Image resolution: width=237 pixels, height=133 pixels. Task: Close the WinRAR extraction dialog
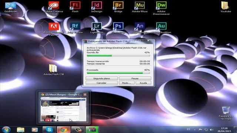click(x=148, y=41)
